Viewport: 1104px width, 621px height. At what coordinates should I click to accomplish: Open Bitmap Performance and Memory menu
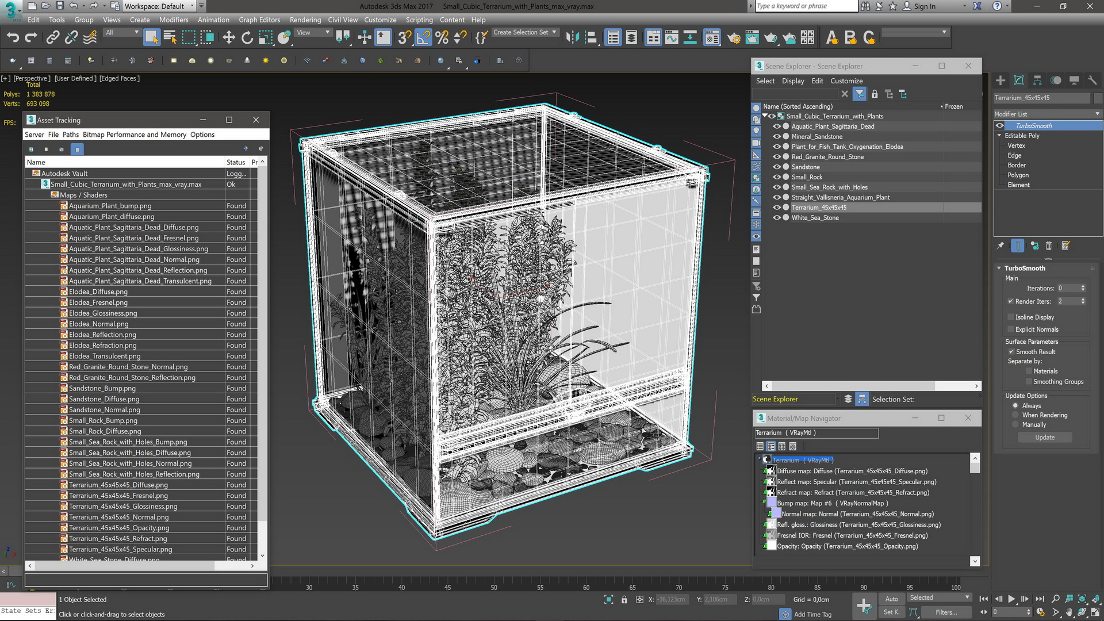point(135,135)
